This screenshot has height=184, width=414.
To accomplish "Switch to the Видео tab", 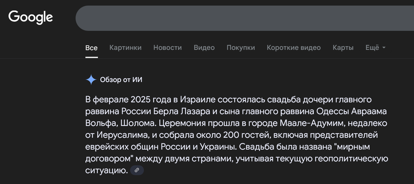I will (204, 48).
